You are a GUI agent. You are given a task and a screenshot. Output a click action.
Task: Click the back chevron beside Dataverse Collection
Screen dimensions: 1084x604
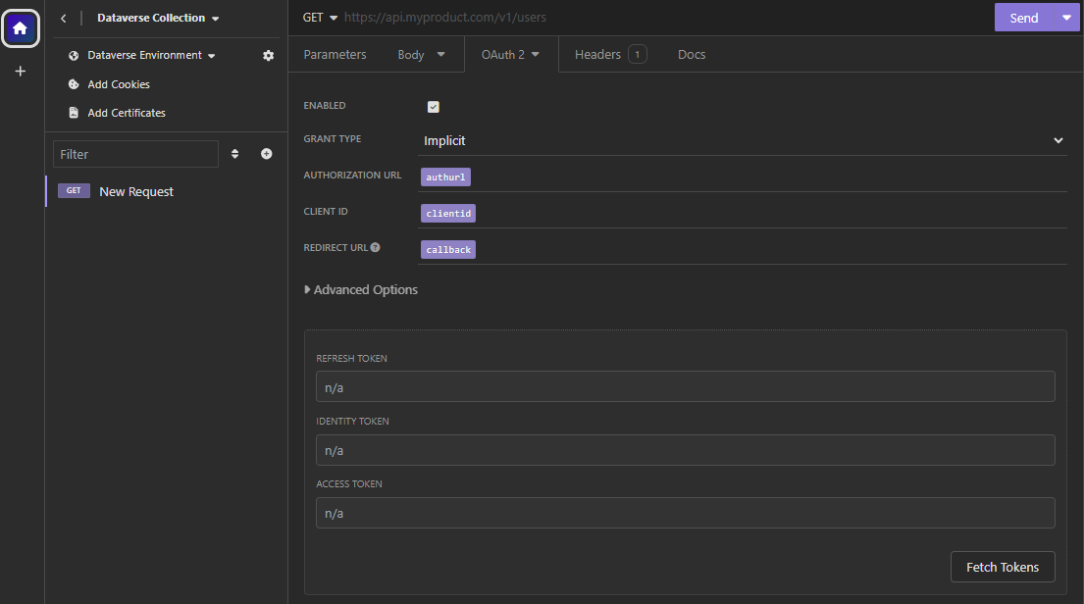(63, 18)
